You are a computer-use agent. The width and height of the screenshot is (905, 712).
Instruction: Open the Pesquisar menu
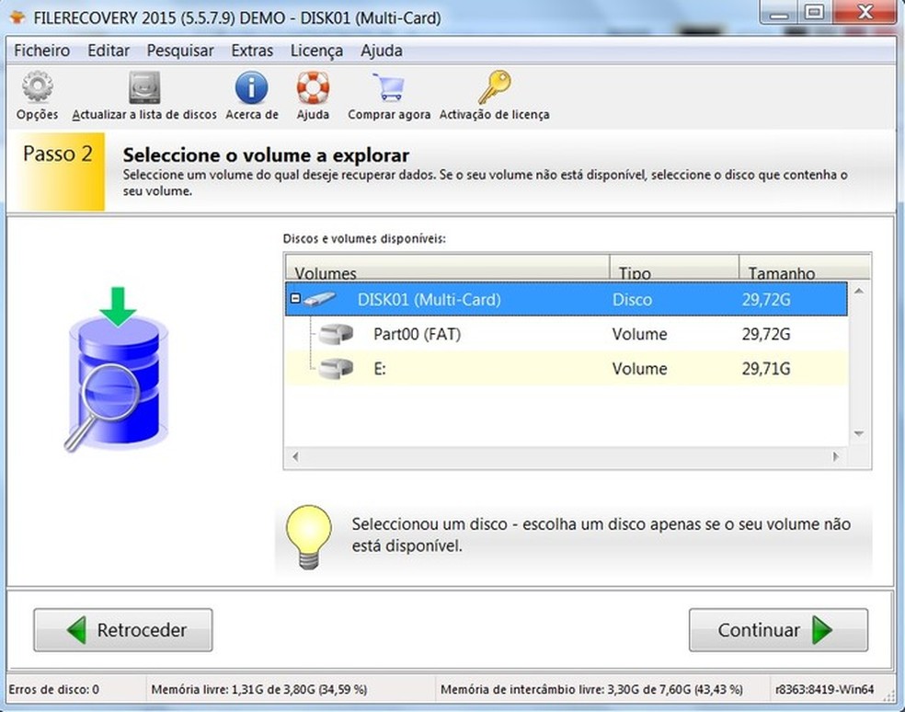(x=180, y=51)
